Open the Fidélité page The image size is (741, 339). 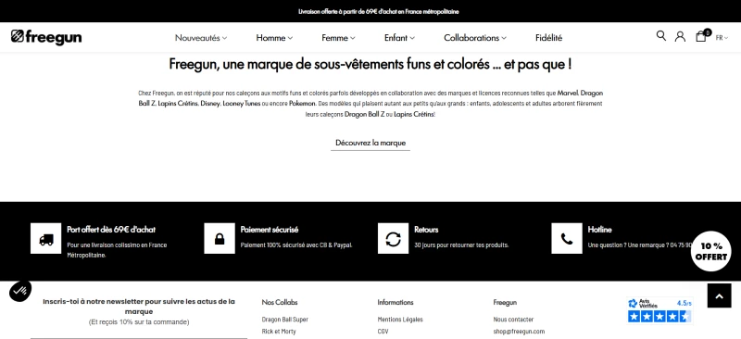548,38
